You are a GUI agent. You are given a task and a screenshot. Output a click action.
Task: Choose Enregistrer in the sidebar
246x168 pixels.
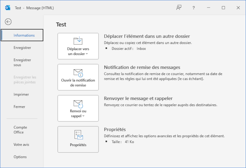[22, 48]
